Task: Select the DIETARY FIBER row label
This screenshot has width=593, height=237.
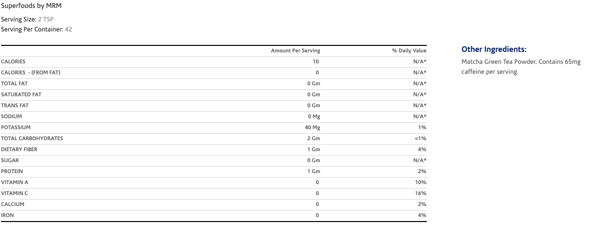Action: (x=19, y=149)
